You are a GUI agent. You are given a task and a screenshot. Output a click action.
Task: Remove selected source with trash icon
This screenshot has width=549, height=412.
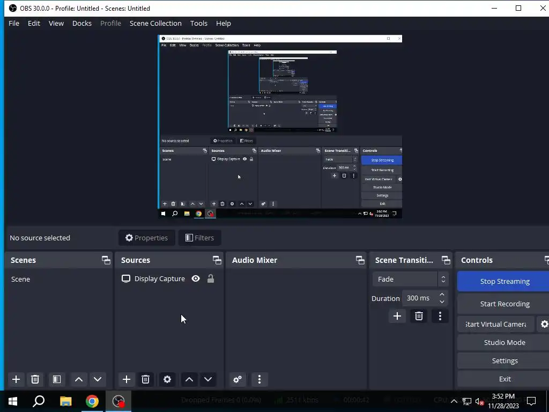(x=146, y=379)
